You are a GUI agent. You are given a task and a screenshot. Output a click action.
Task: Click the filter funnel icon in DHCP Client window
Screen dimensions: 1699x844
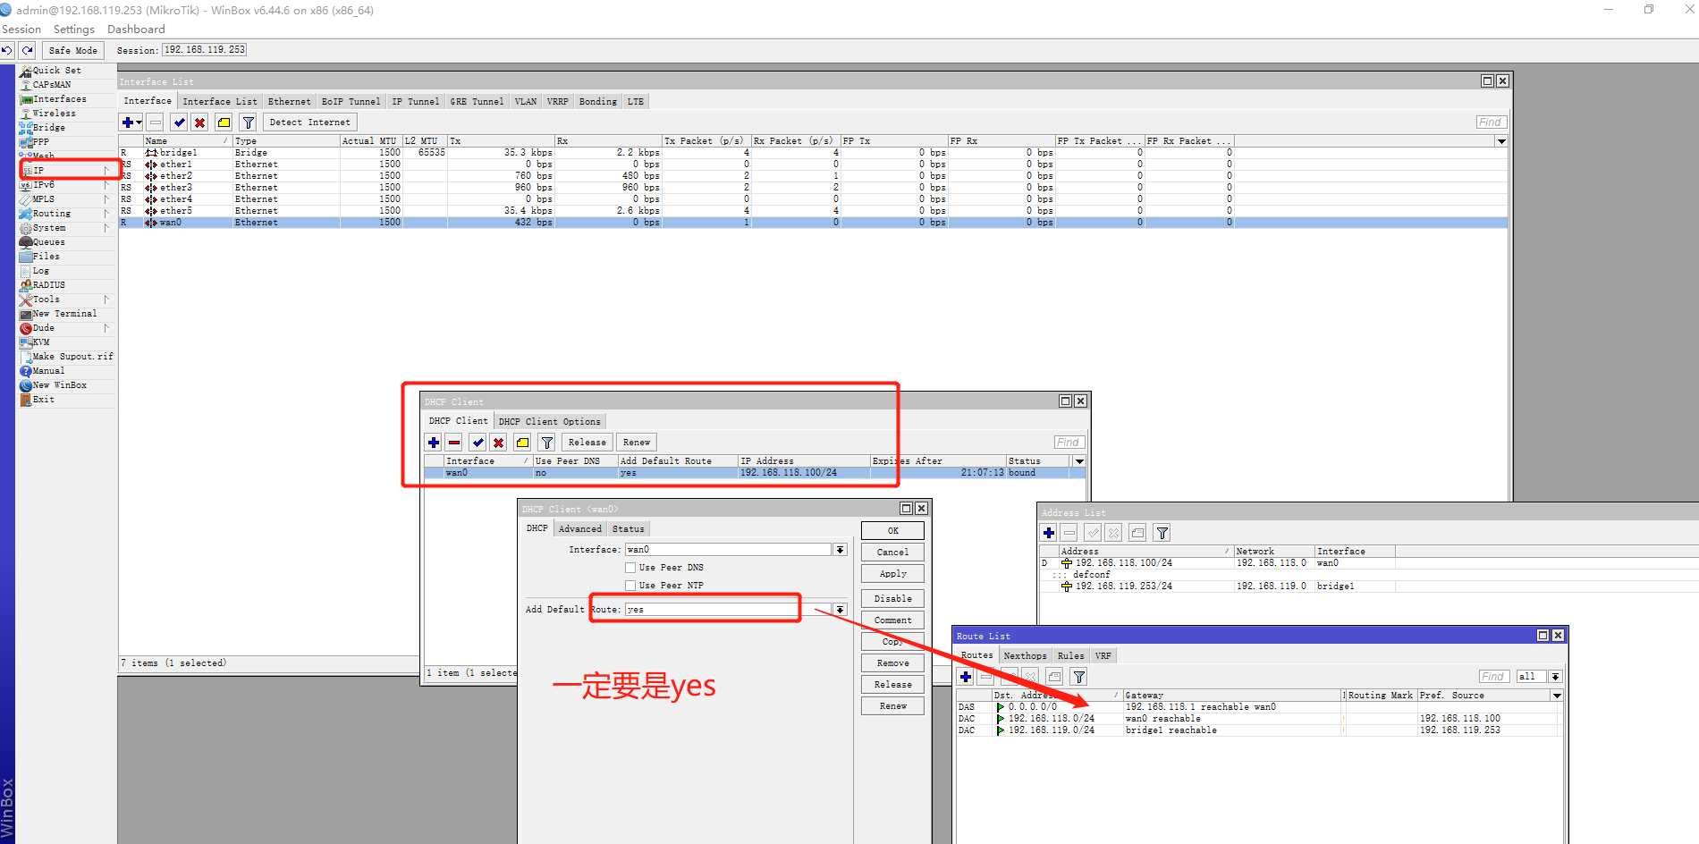coord(546,443)
